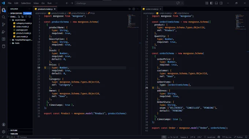
Task: Click Ln 19, Col 20 cursor position
Action: tap(173, 137)
